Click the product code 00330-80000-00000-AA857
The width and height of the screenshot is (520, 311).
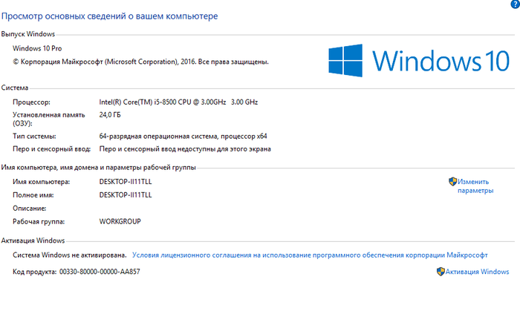[x=100, y=272]
